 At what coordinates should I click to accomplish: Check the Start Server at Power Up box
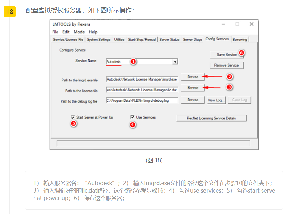(73, 117)
